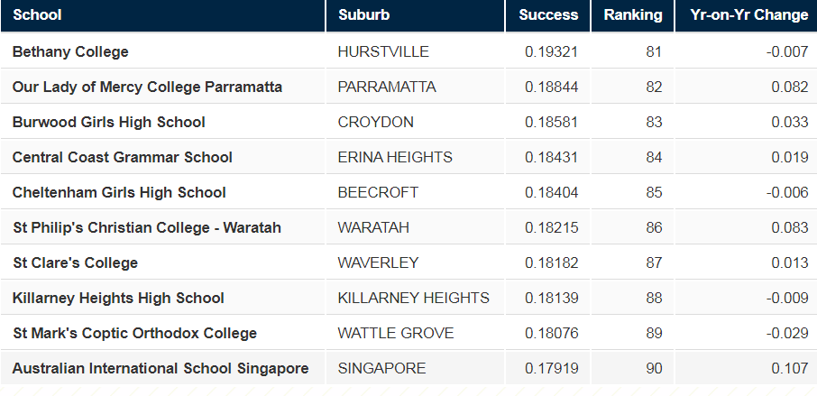This screenshot has height=396, width=817.
Task: Click ranking number 90
Action: click(654, 368)
